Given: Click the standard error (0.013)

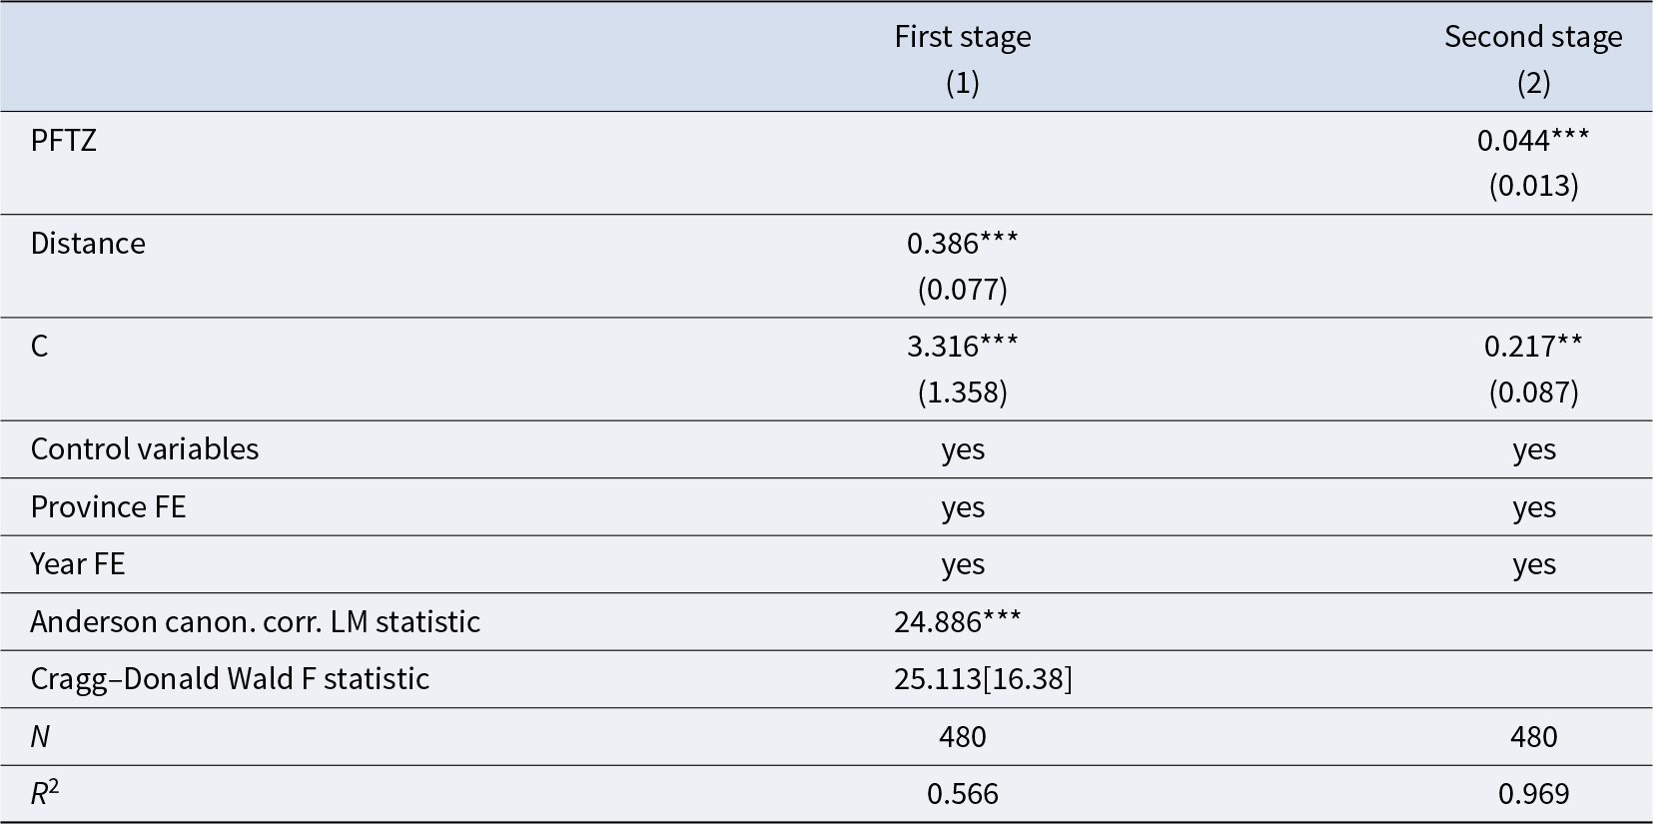Looking at the screenshot, I should 1532,187.
